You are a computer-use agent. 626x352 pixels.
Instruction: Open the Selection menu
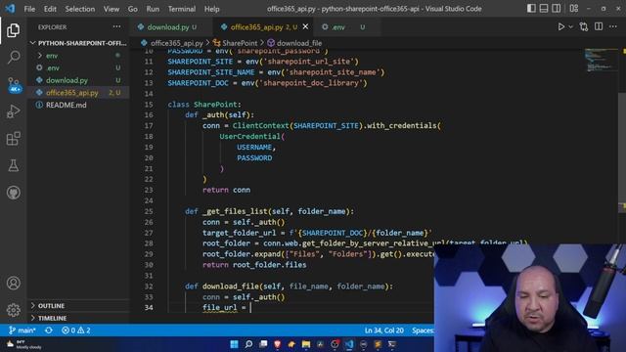pos(80,9)
